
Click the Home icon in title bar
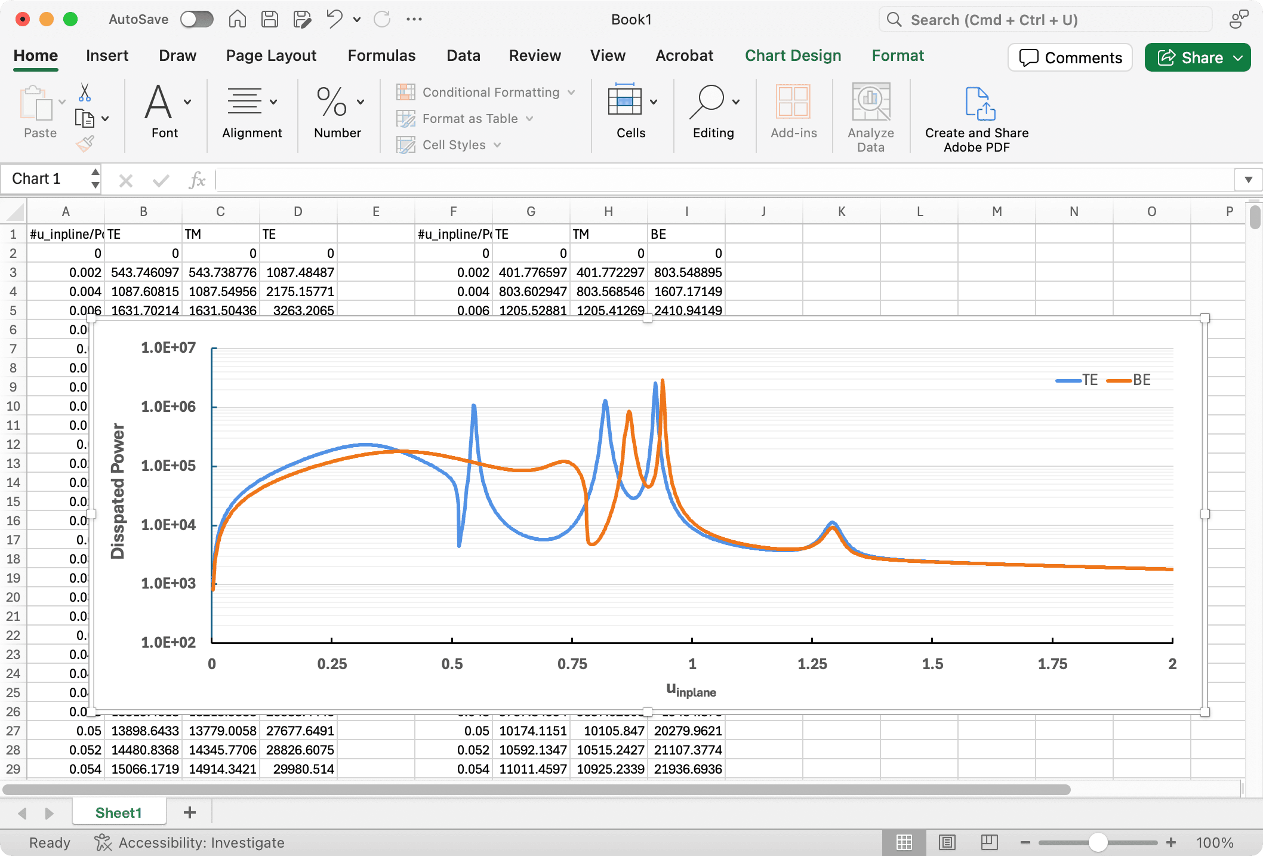click(x=238, y=20)
